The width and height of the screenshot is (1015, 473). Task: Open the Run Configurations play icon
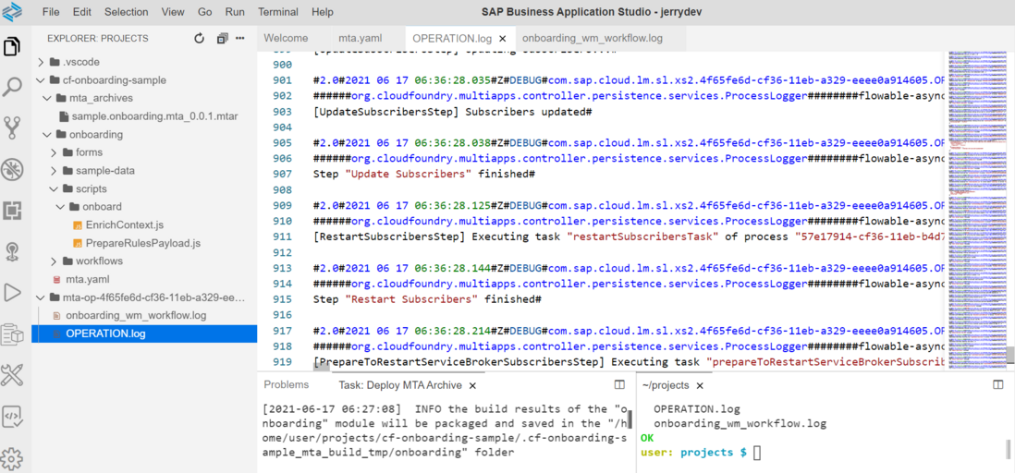12,293
